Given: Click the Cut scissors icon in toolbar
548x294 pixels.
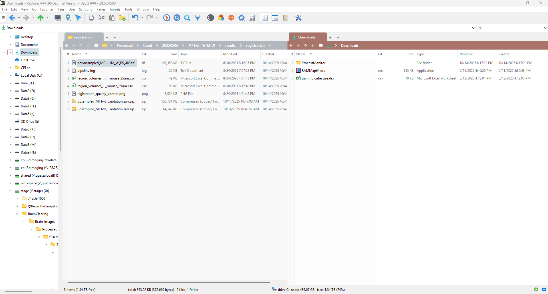Looking at the screenshot, I should click(x=101, y=18).
